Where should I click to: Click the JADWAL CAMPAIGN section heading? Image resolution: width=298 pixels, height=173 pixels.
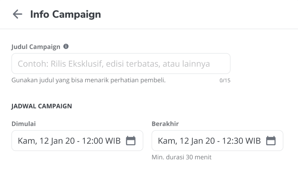[42, 106]
